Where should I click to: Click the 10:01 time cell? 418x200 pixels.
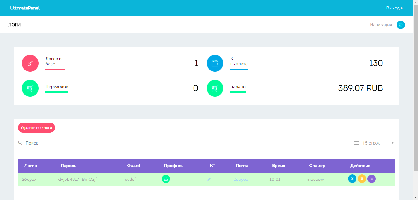point(275,179)
